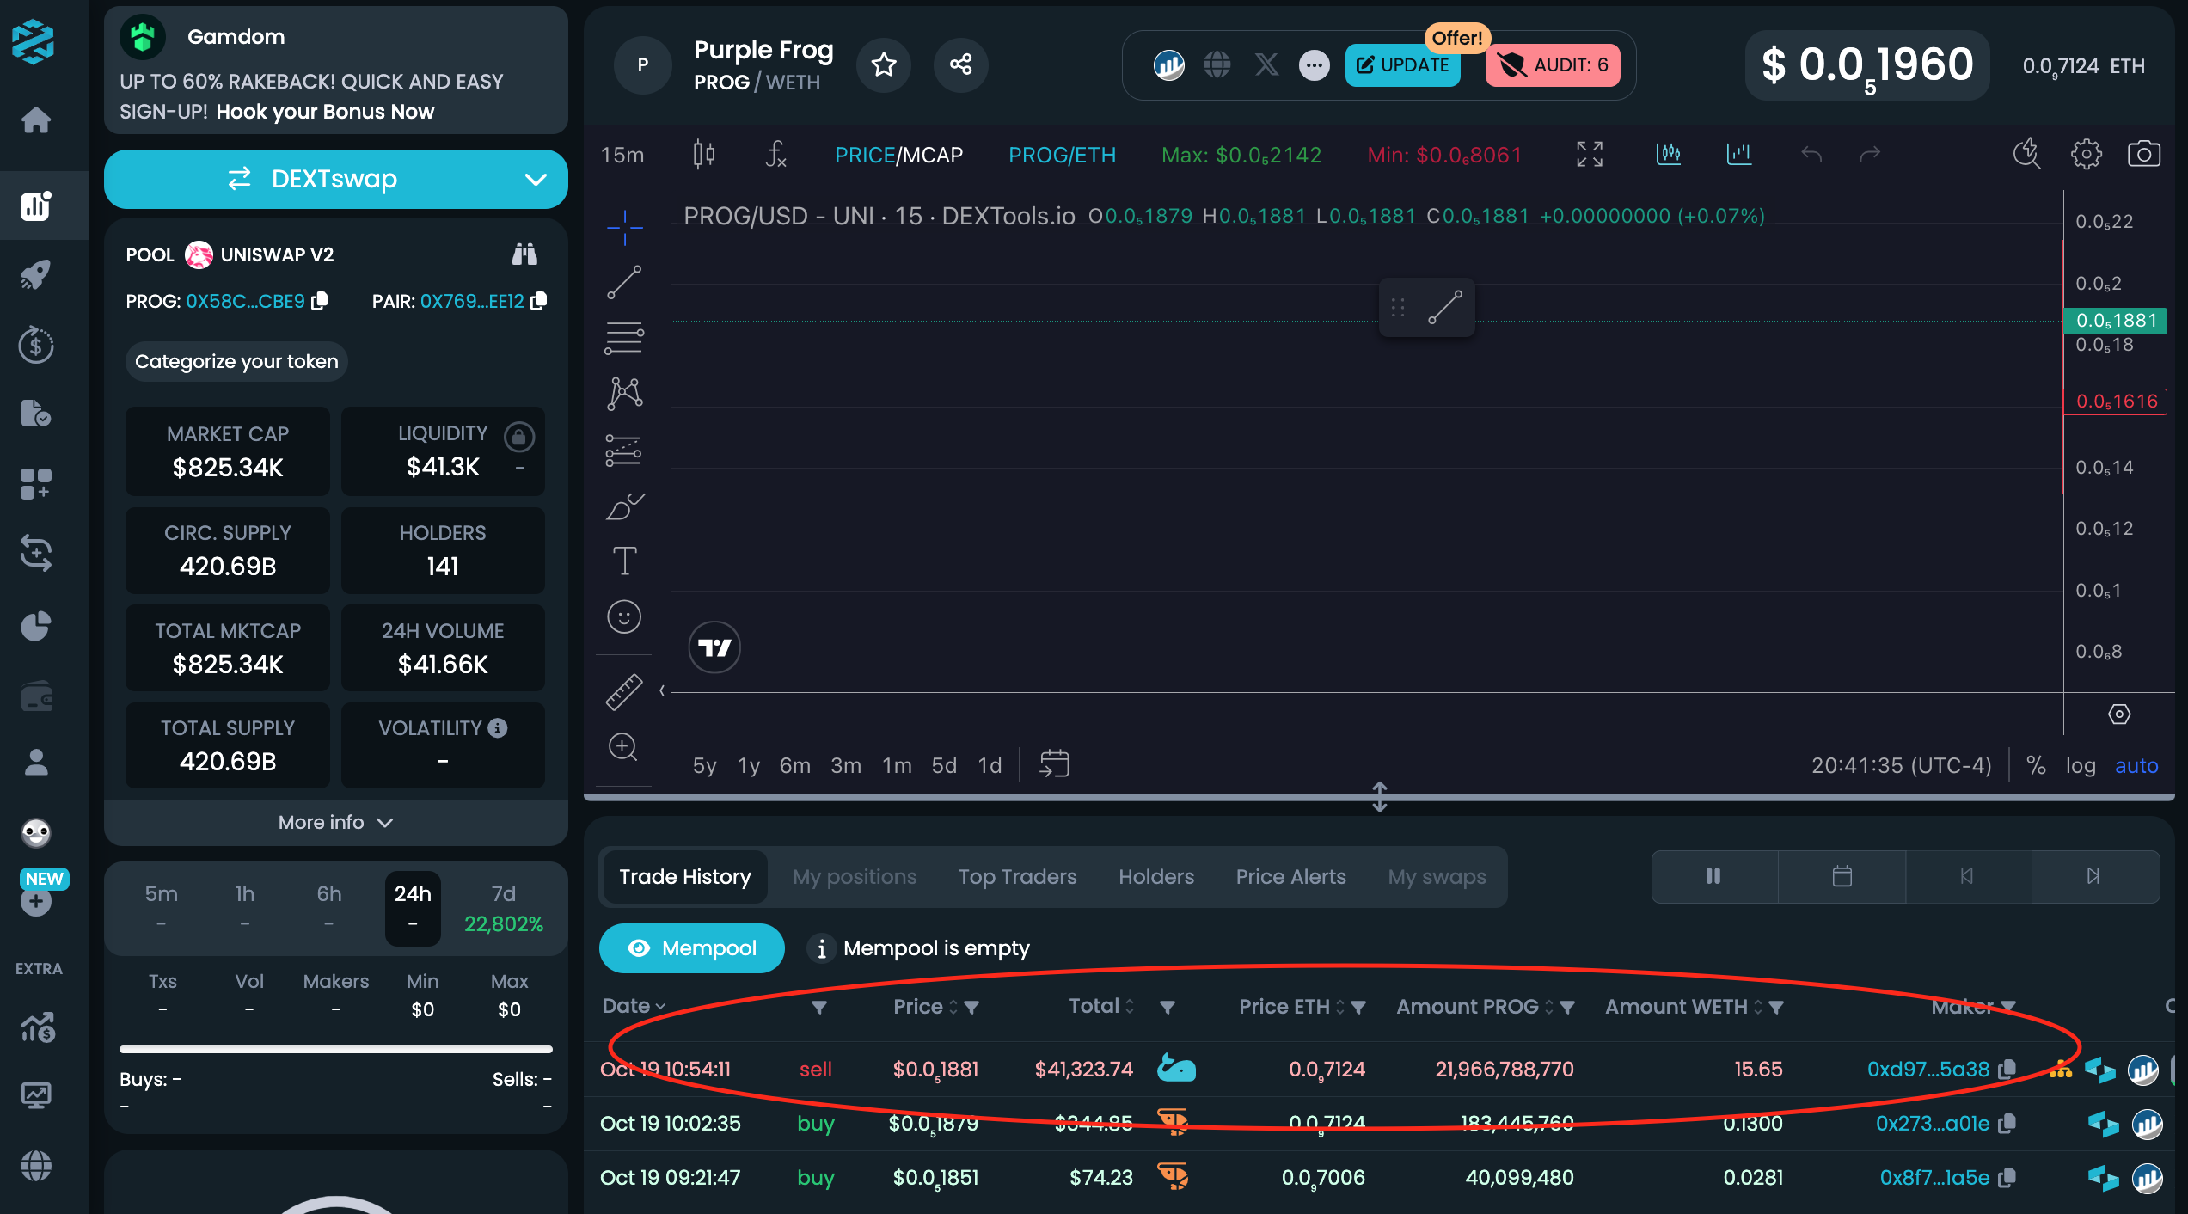Select the ruler measure tool

[624, 692]
